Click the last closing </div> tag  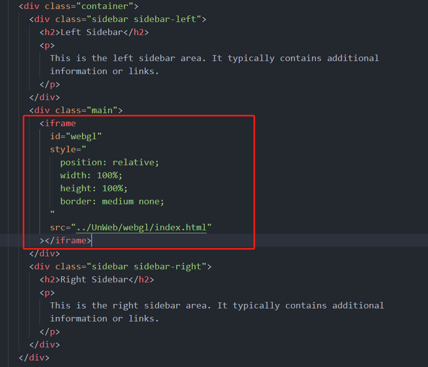click(x=34, y=358)
